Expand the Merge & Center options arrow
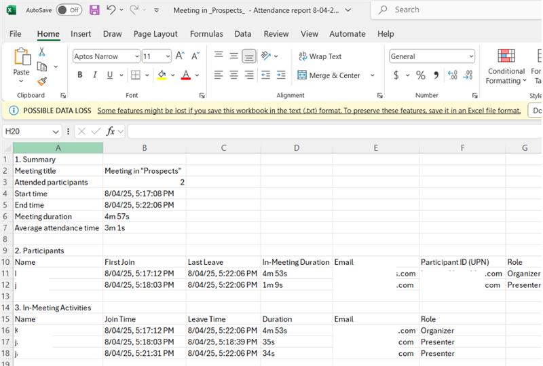Image resolution: width=543 pixels, height=366 pixels. point(372,75)
